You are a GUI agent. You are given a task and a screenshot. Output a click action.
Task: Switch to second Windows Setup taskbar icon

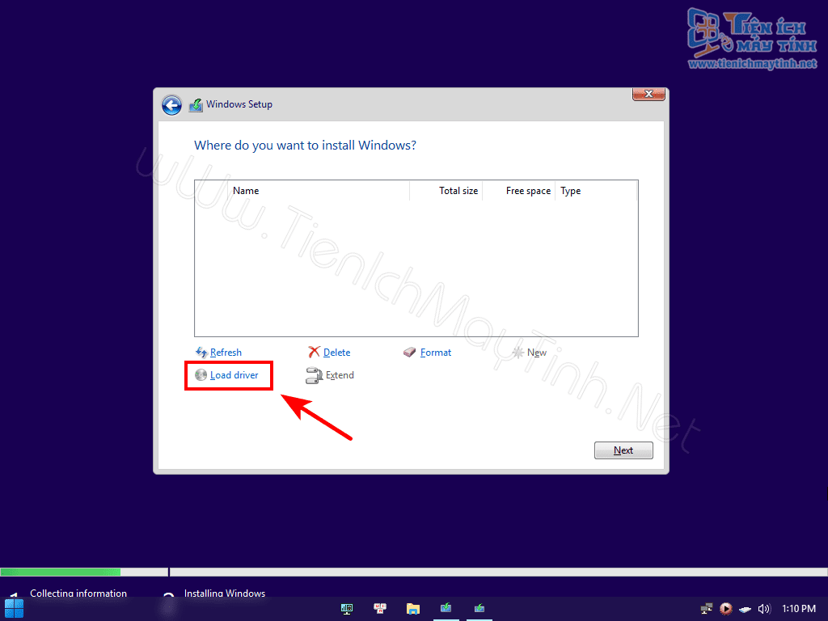pyautogui.click(x=479, y=608)
